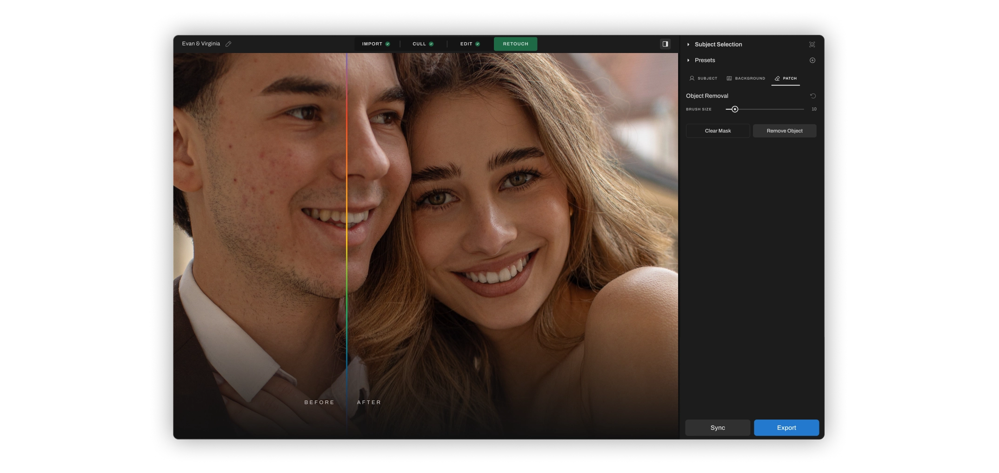Click the face detection icon beside Subject Selection
This screenshot has height=473, width=999.
coord(812,45)
